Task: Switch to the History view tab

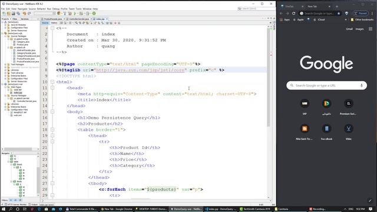Action: tap(54, 23)
